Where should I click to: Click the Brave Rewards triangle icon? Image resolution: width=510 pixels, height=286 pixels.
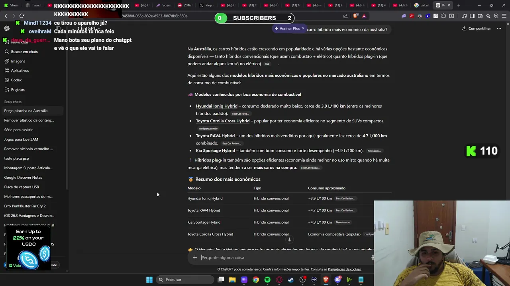click(x=364, y=16)
